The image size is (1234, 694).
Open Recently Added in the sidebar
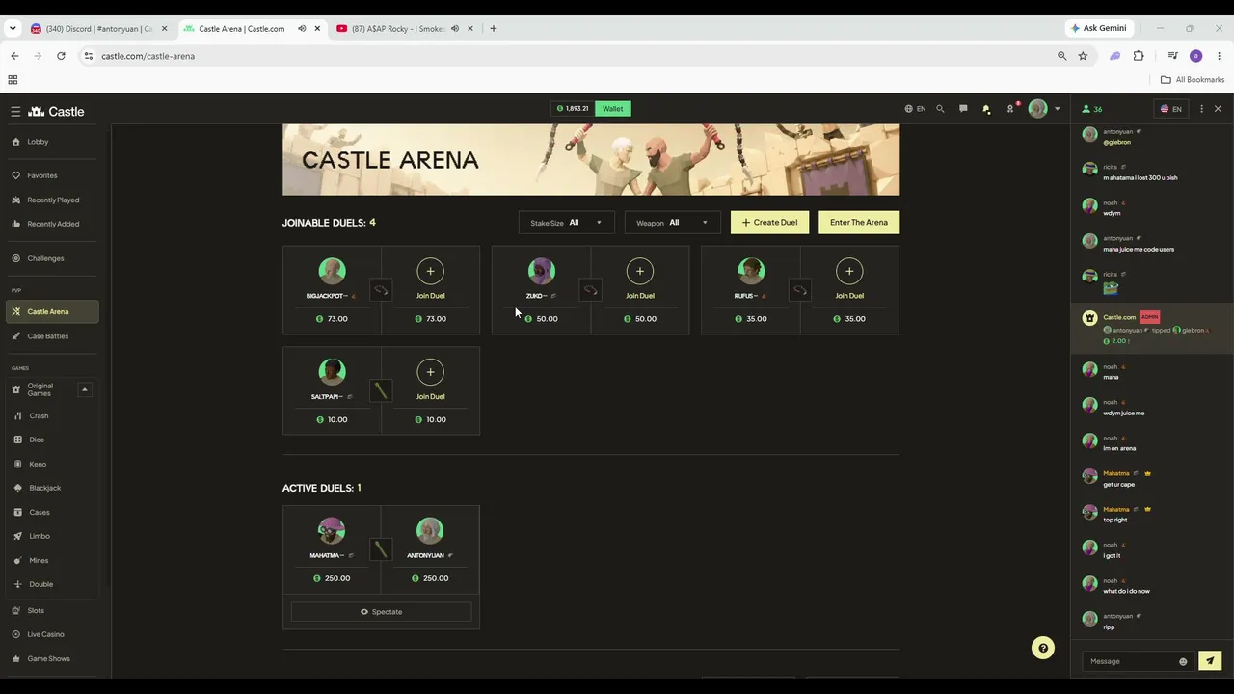coord(52,224)
